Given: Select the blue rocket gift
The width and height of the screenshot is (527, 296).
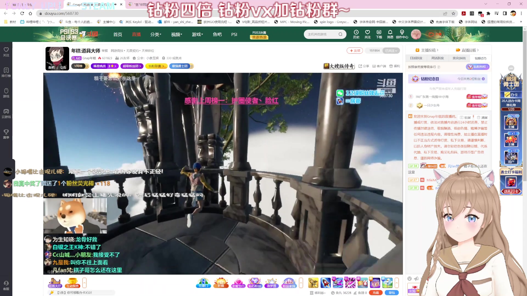Looking at the screenshot, I should click(x=326, y=283).
